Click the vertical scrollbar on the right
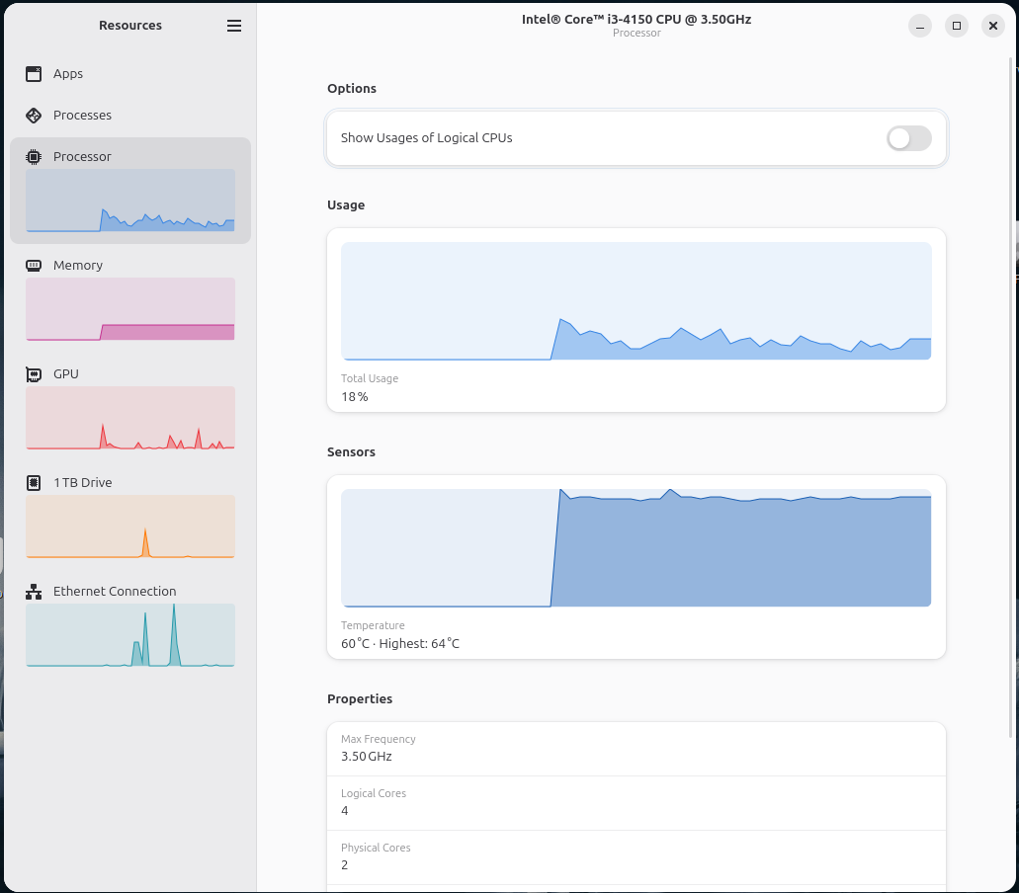The width and height of the screenshot is (1019, 893). click(1010, 395)
